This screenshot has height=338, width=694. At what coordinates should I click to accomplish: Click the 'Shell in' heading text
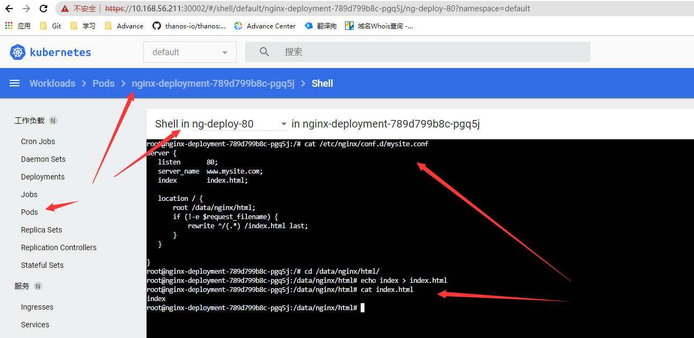pos(172,124)
